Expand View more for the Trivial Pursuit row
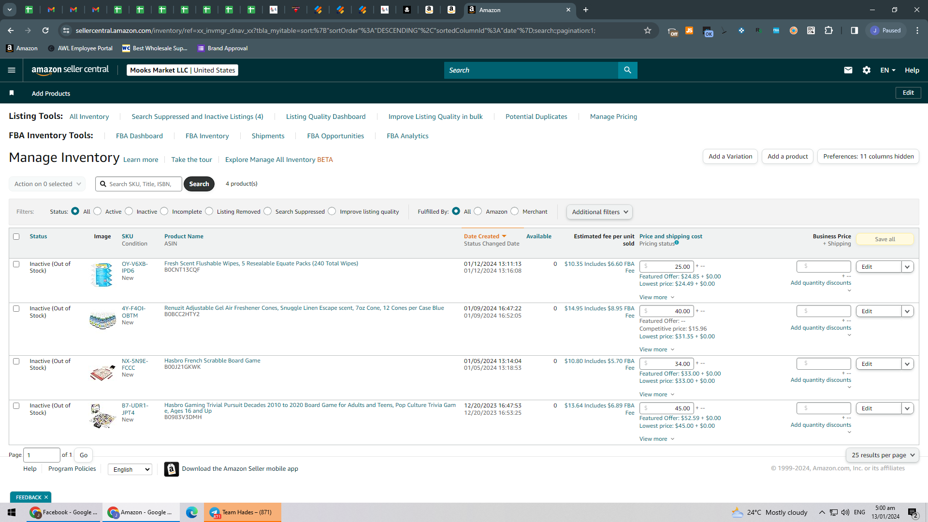 (x=657, y=439)
